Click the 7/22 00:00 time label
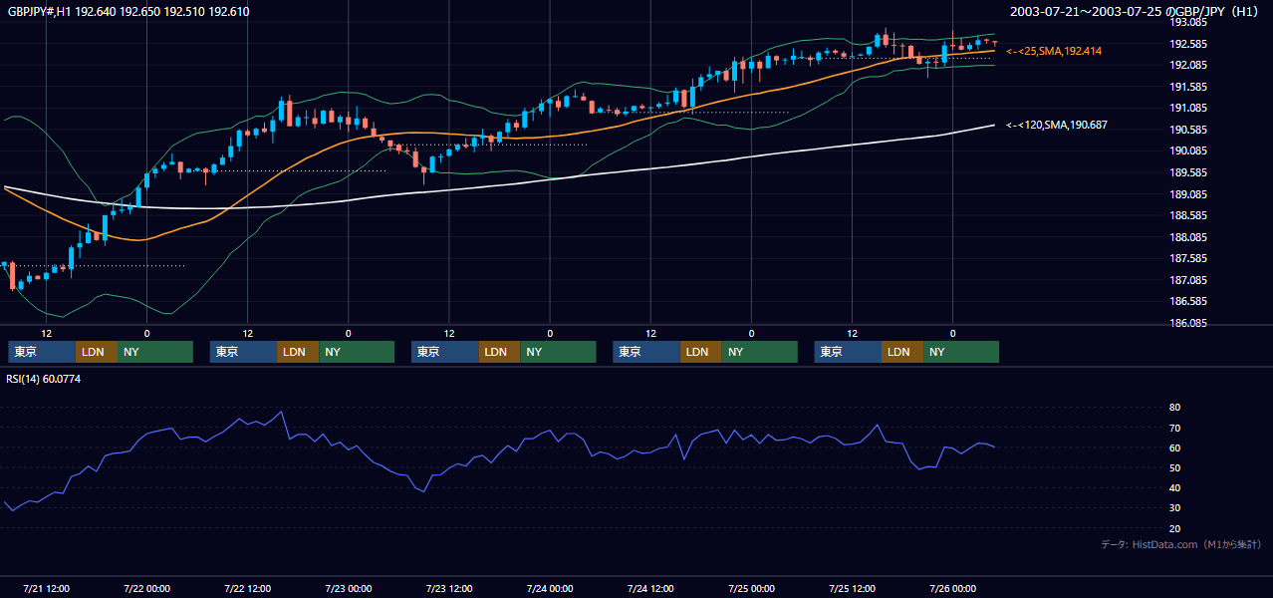Image resolution: width=1273 pixels, height=598 pixels. tap(147, 588)
